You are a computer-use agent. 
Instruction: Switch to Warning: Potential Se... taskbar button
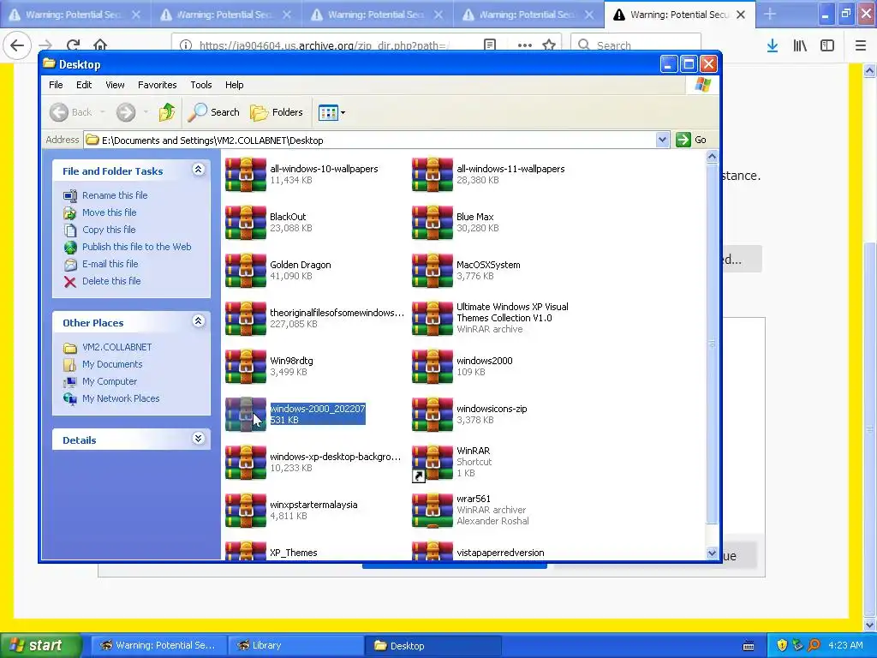click(158, 645)
